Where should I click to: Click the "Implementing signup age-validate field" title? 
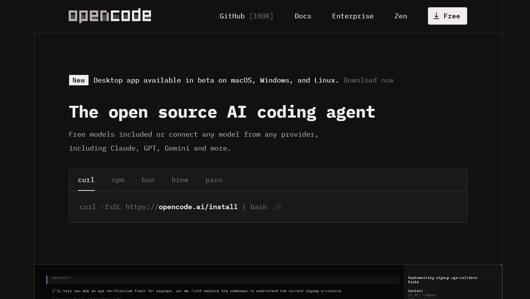click(442, 280)
